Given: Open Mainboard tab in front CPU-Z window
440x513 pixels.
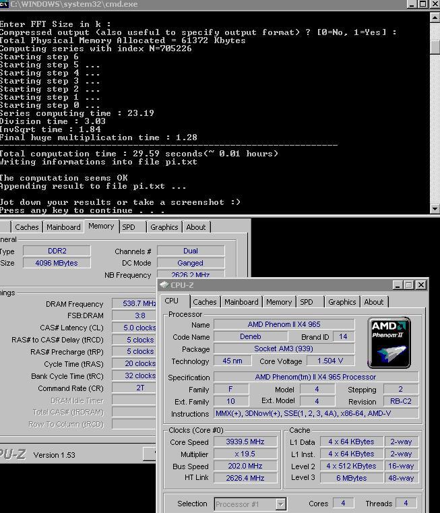Looking at the screenshot, I should coord(241,302).
